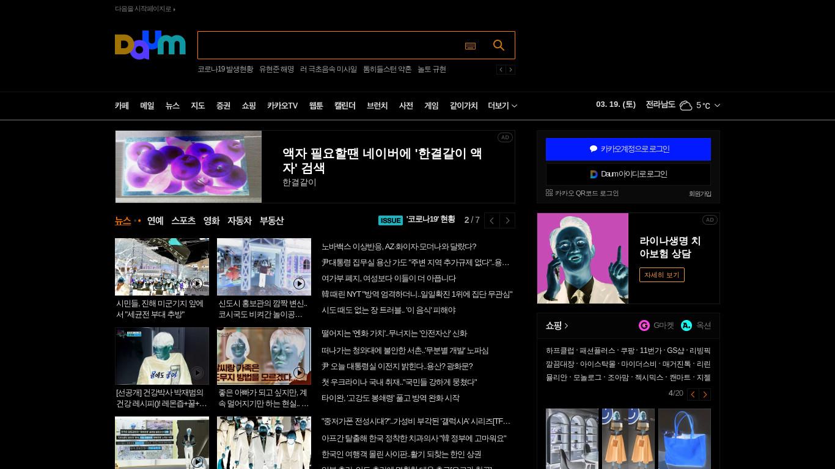Click the 쿠팡 shopping link
Screen dimensions: 835x469
coord(627,351)
